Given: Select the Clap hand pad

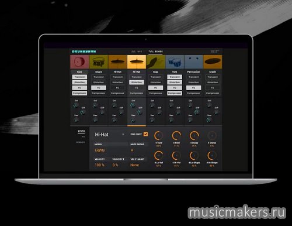Looking at the screenshot, I should click(x=155, y=62).
